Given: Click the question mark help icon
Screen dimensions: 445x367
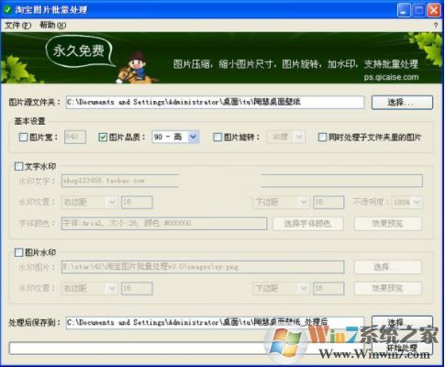Looking at the screenshot, I should [436, 26].
